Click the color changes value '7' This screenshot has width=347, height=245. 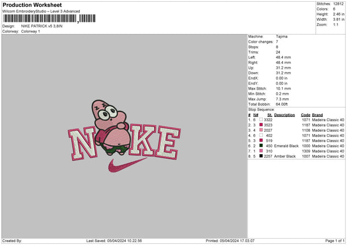pyautogui.click(x=277, y=42)
